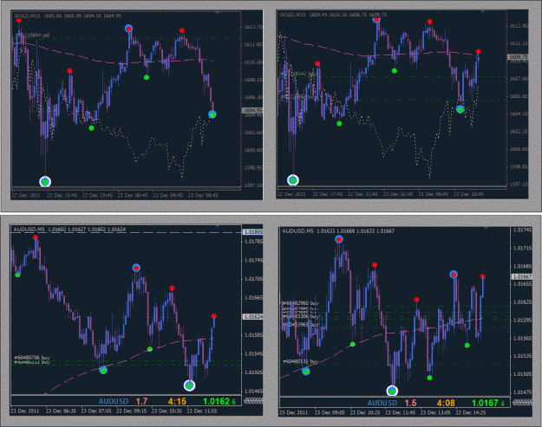Select the #60480706 buy order label
The image size is (542, 427).
32,358
